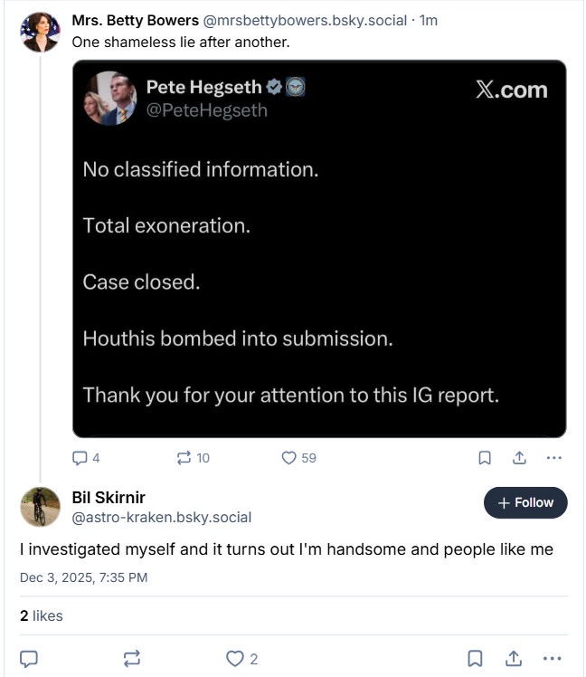This screenshot has width=586, height=677.
Task: Reply to Betty Bowers' post
Action: click(79, 458)
